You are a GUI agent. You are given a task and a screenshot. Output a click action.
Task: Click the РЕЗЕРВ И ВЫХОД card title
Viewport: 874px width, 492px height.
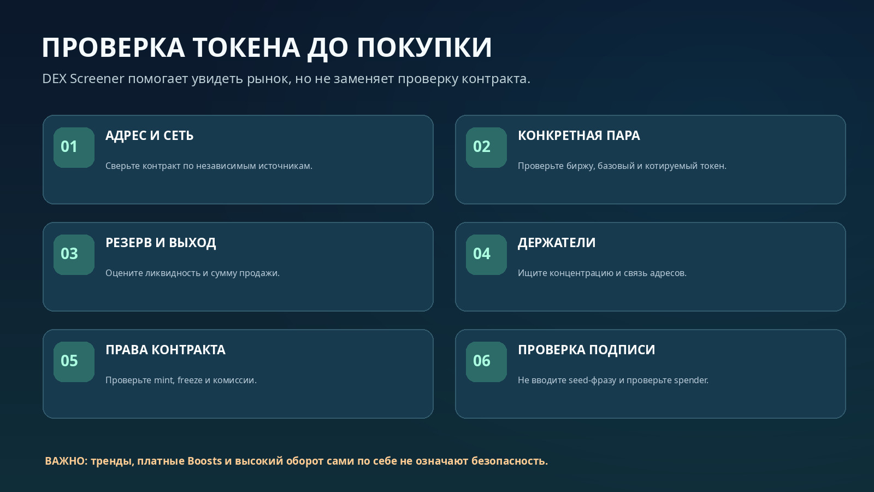(x=161, y=243)
